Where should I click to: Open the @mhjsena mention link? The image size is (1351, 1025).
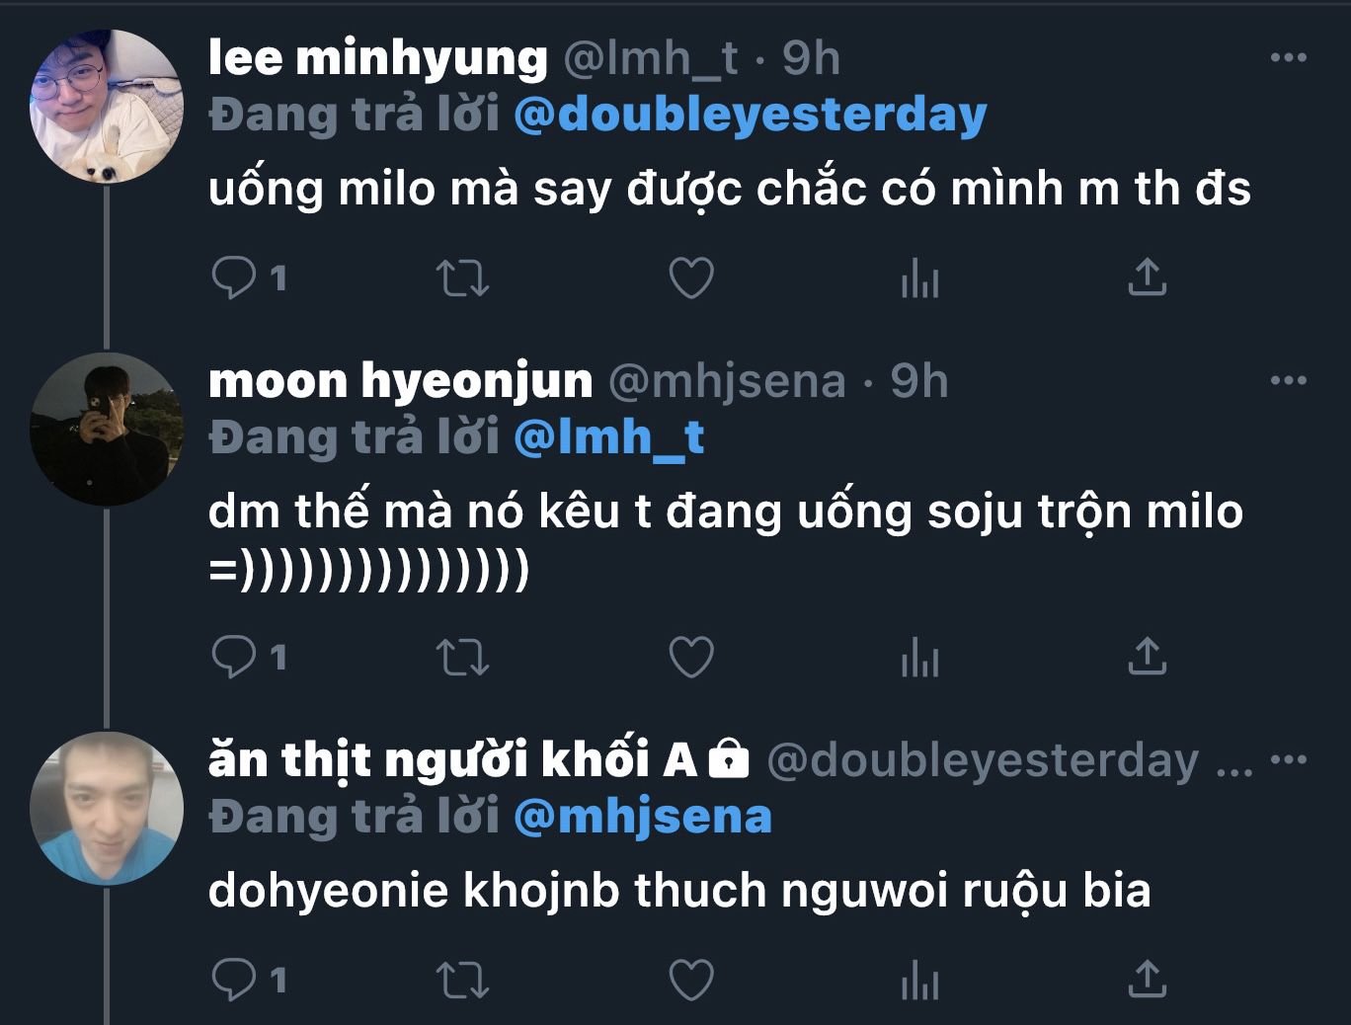[643, 817]
